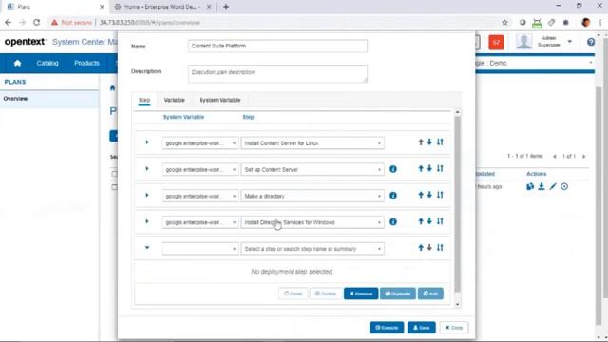Screen dimensions: 608x342
Task: Open the empty system variable dropdown
Action: [200, 249]
